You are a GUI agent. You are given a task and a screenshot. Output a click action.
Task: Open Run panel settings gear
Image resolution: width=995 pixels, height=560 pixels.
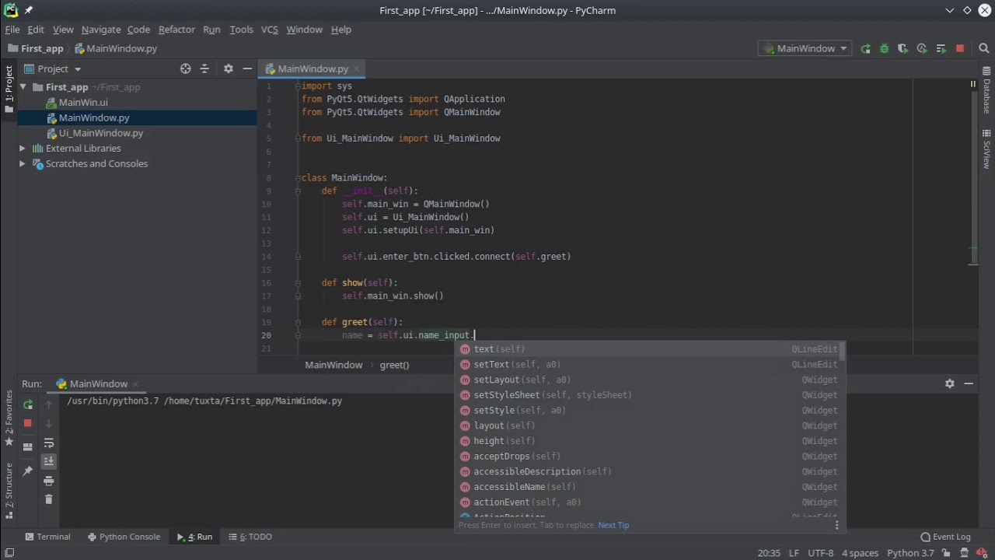click(950, 383)
